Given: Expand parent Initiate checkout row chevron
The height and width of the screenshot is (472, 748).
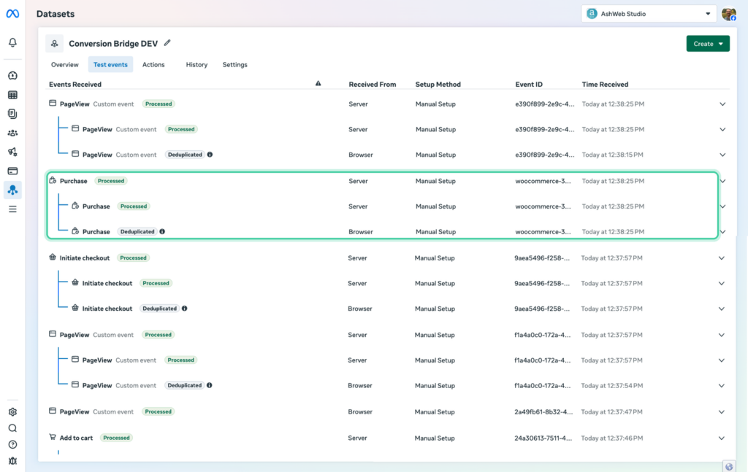Looking at the screenshot, I should click(722, 258).
